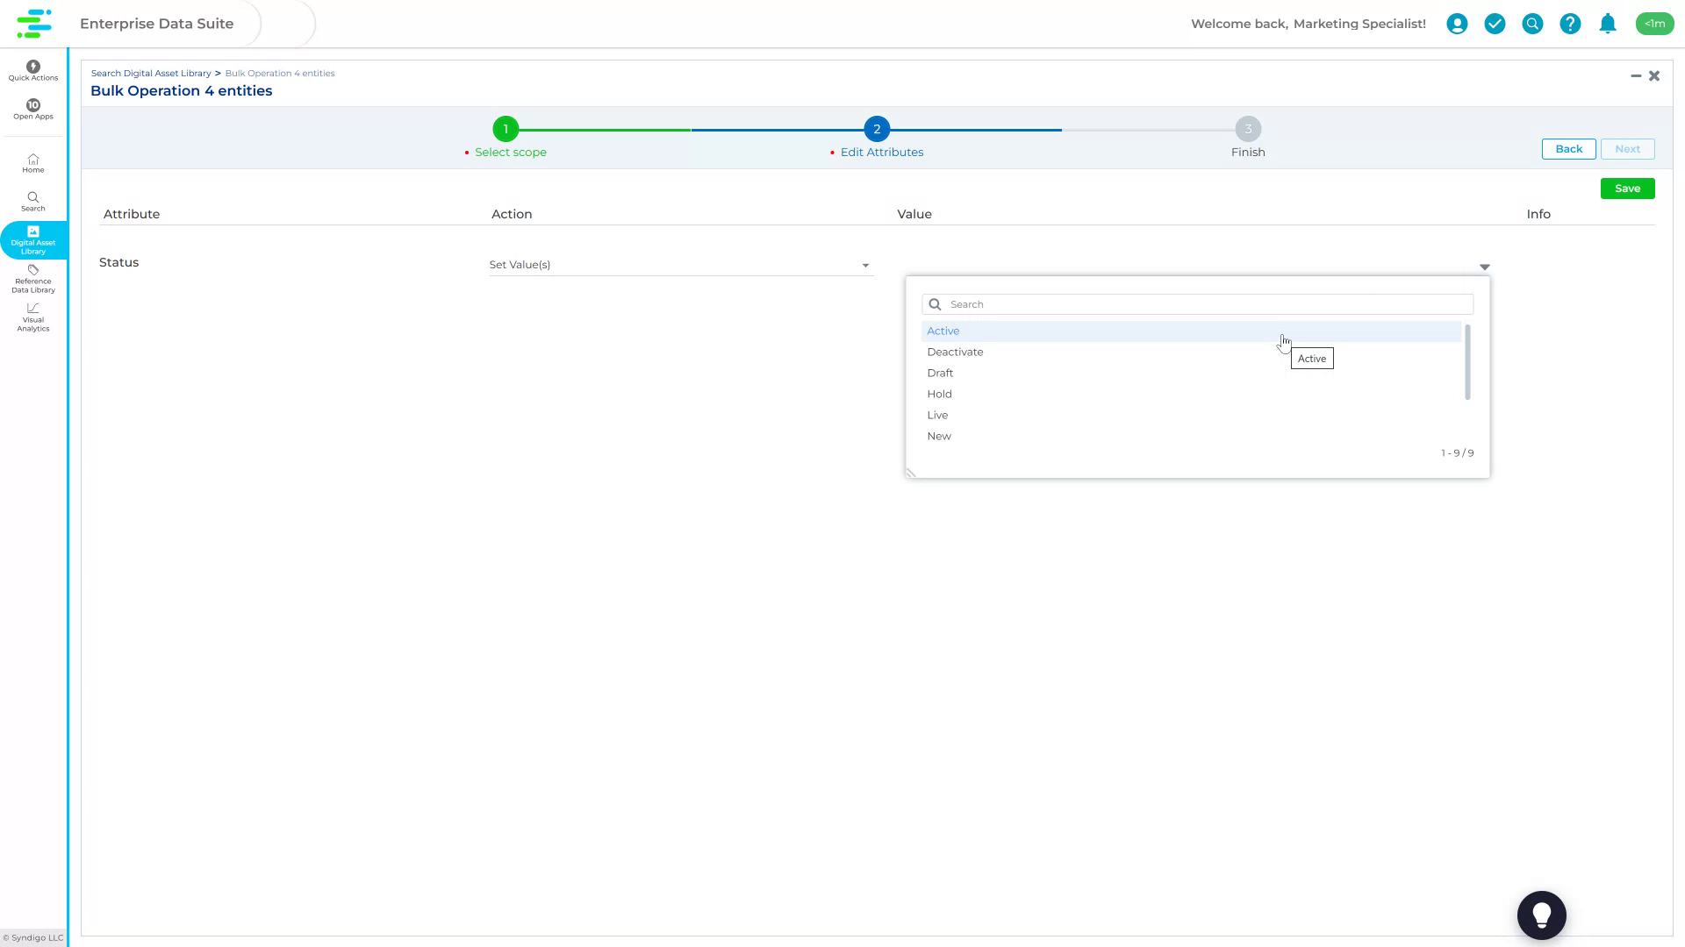Open Search from the sidebar

click(x=32, y=201)
